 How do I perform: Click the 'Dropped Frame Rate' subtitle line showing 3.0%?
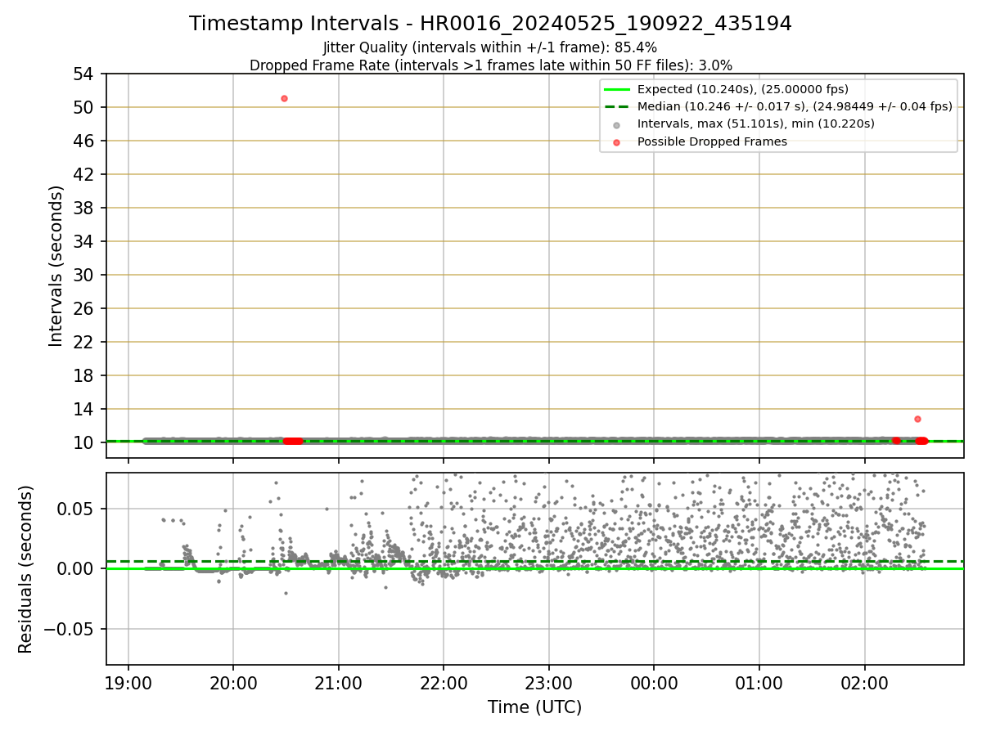point(490,65)
